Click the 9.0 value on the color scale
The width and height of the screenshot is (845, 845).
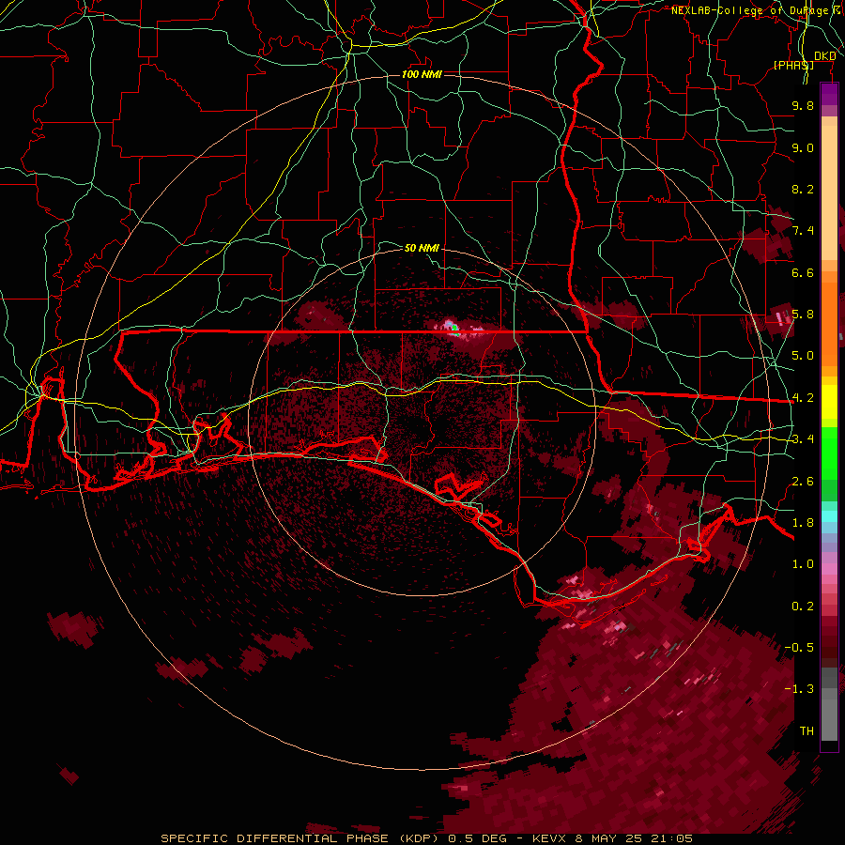(x=803, y=147)
